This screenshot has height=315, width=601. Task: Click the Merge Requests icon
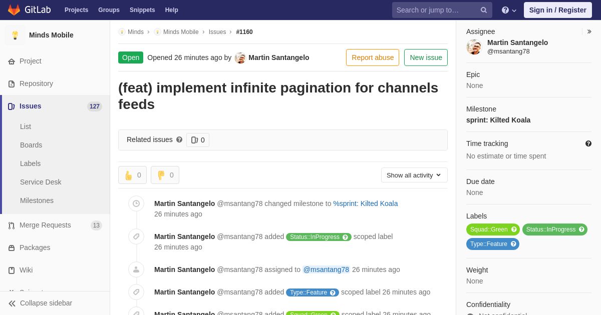pos(12,225)
